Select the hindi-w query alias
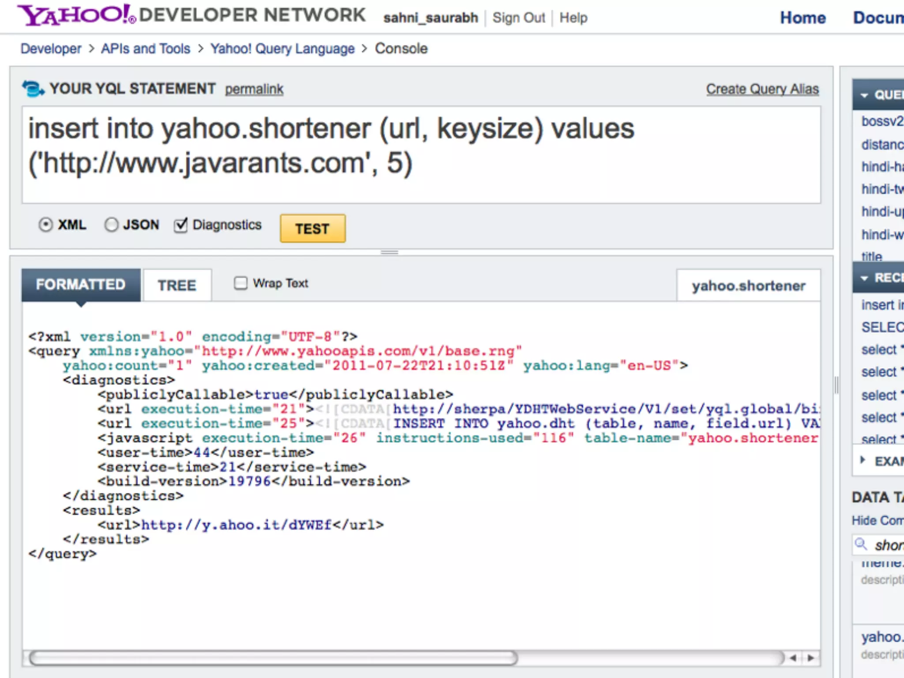Screen dimensions: 904x678 [x=882, y=234]
